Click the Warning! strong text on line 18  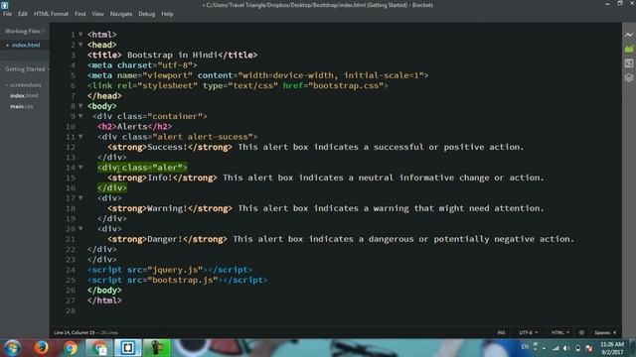click(168, 208)
